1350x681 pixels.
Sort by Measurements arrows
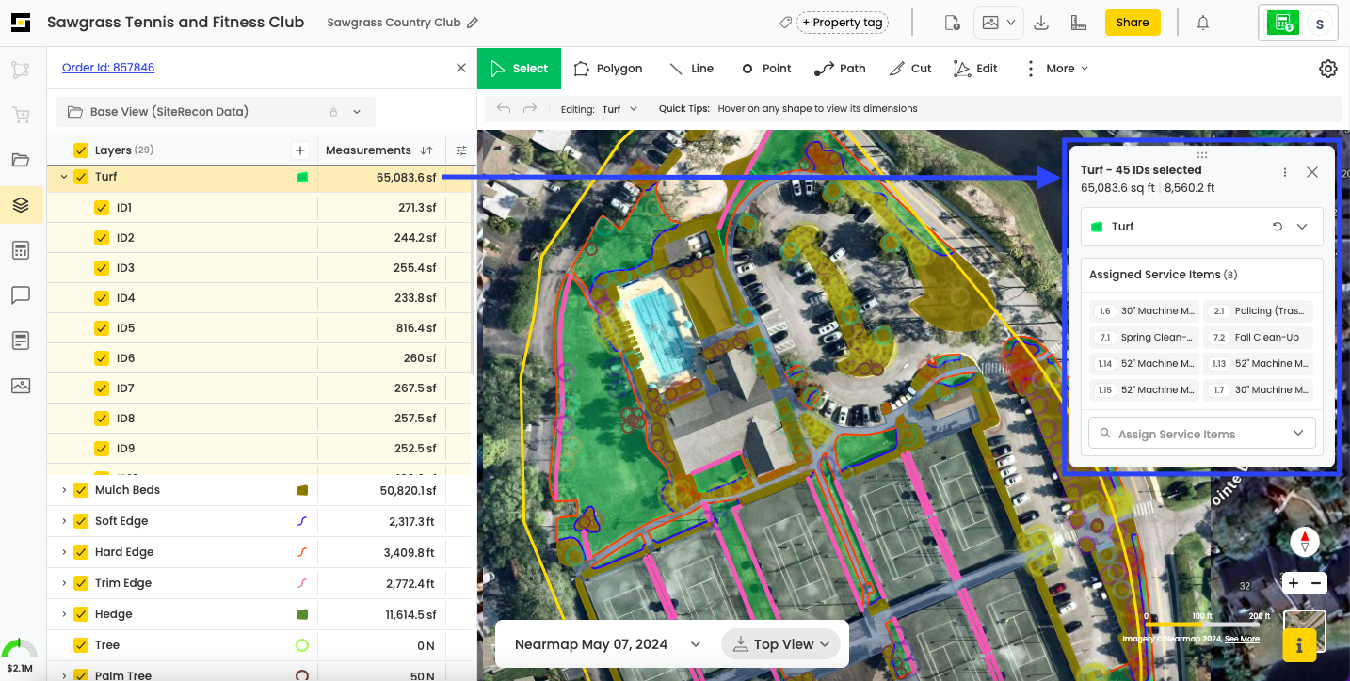coord(426,150)
